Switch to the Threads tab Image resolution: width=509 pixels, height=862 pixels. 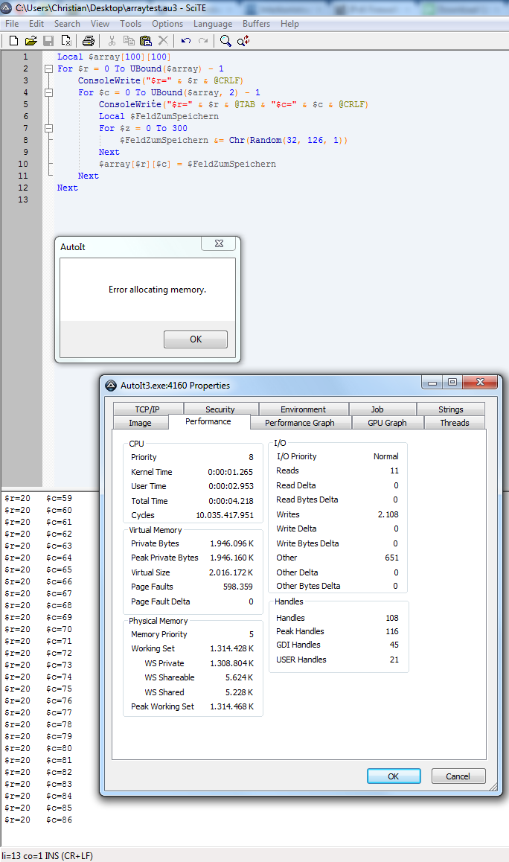click(454, 423)
